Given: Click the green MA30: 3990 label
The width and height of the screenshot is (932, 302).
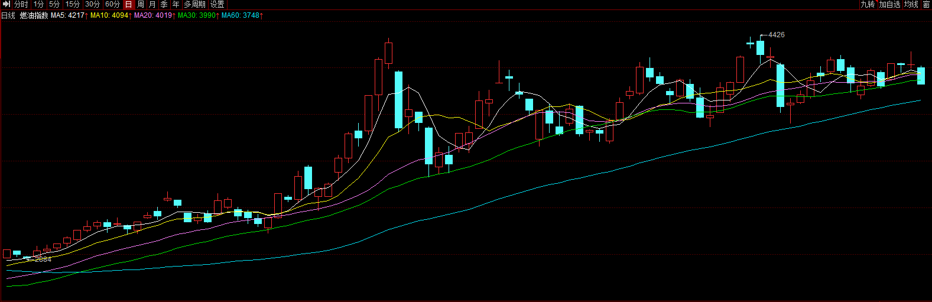Looking at the screenshot, I should [x=199, y=15].
